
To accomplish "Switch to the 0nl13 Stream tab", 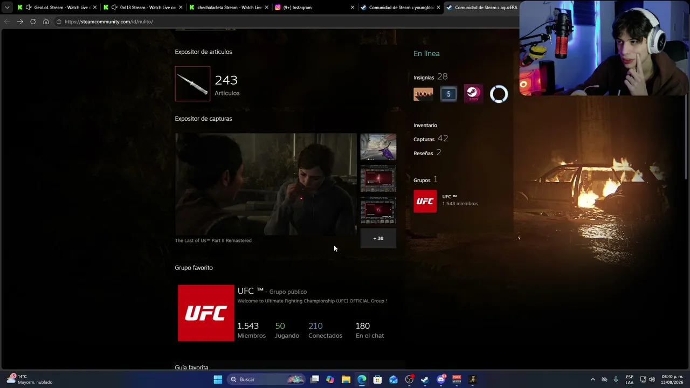I will point(143,8).
